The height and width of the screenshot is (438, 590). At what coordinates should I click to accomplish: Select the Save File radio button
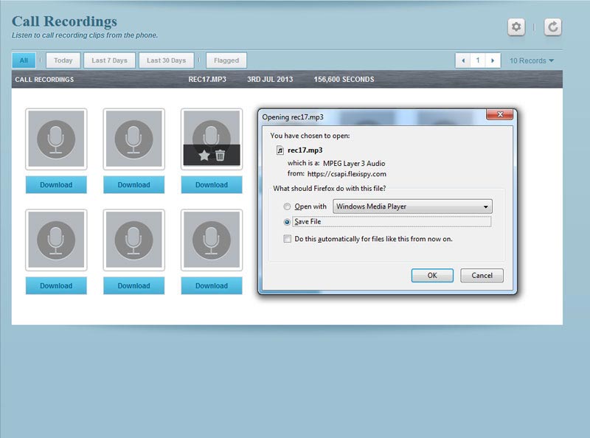pyautogui.click(x=287, y=222)
